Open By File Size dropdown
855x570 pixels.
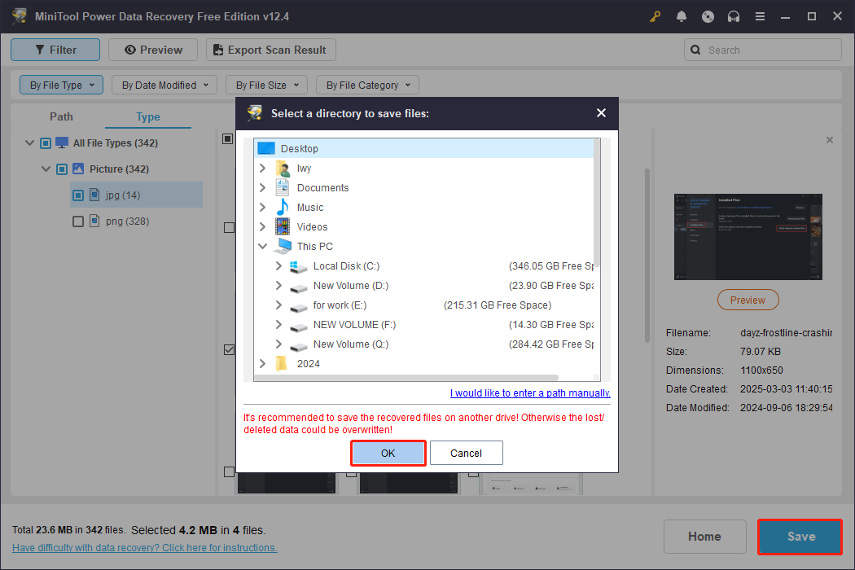266,85
